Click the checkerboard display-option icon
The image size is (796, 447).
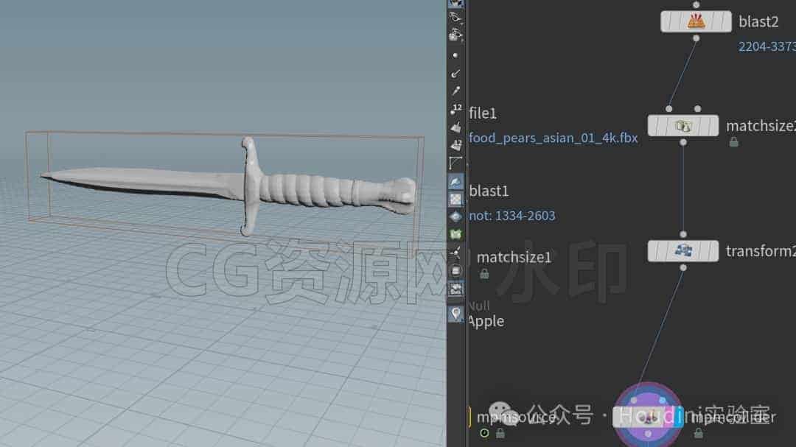click(x=455, y=200)
